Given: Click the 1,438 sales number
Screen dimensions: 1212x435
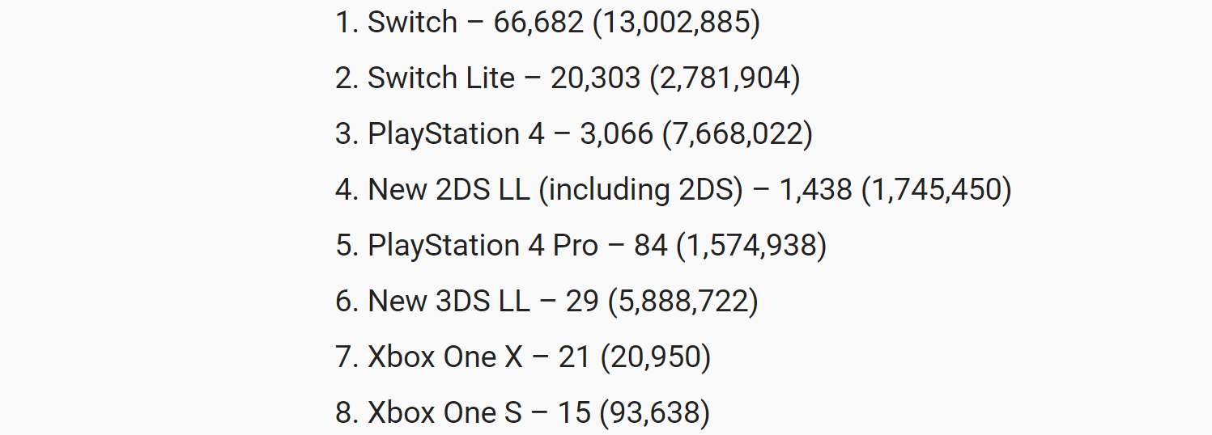Looking at the screenshot, I should click(x=816, y=190).
